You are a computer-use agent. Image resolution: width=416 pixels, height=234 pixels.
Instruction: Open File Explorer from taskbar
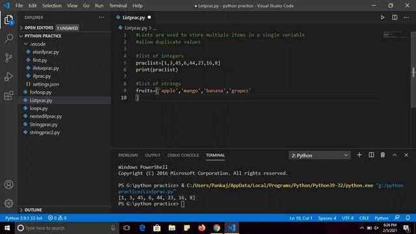(x=172, y=228)
